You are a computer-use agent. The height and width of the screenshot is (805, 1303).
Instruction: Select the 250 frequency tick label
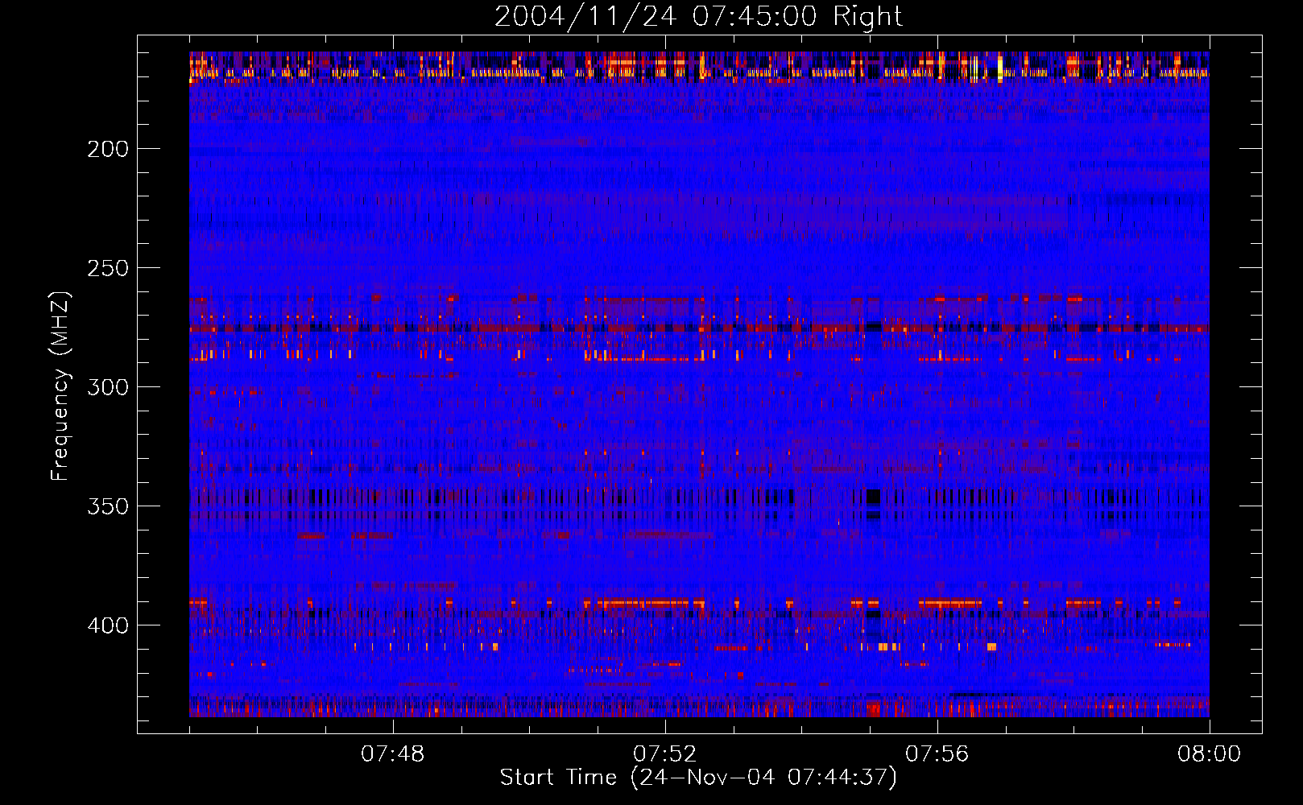(x=108, y=268)
